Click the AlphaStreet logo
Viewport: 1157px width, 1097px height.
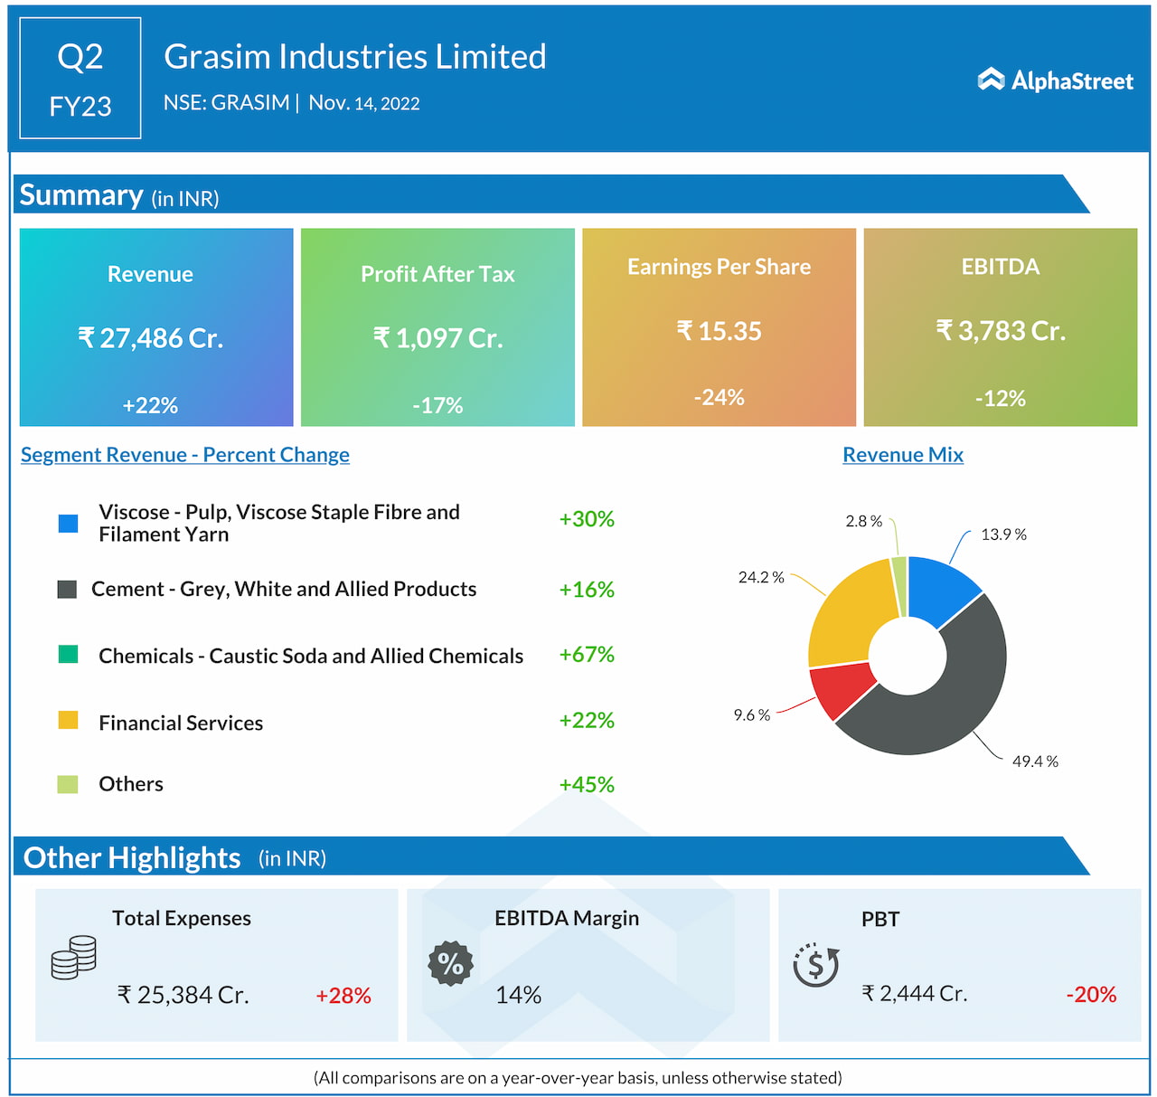click(1055, 80)
